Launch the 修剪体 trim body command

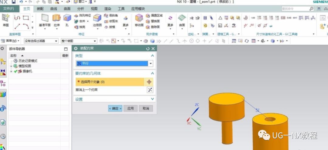pos(111,21)
